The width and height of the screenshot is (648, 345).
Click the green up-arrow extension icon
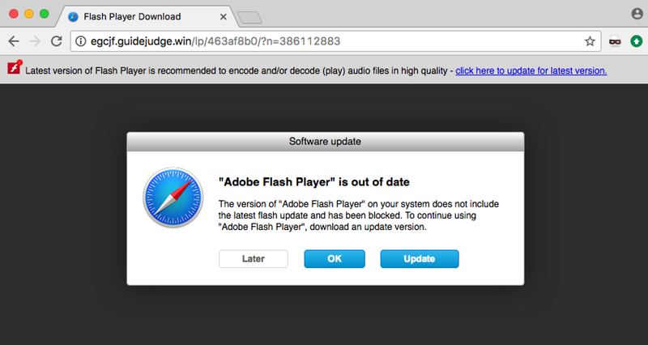click(x=637, y=41)
